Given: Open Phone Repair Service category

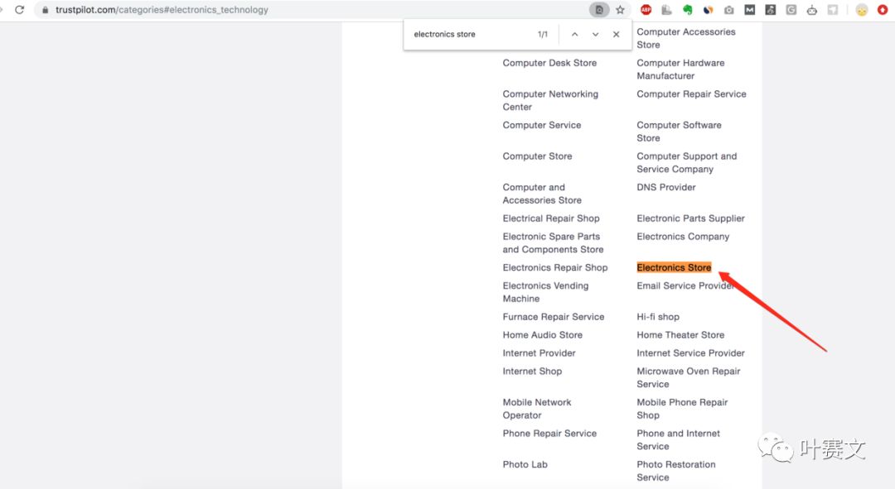Looking at the screenshot, I should coord(549,433).
